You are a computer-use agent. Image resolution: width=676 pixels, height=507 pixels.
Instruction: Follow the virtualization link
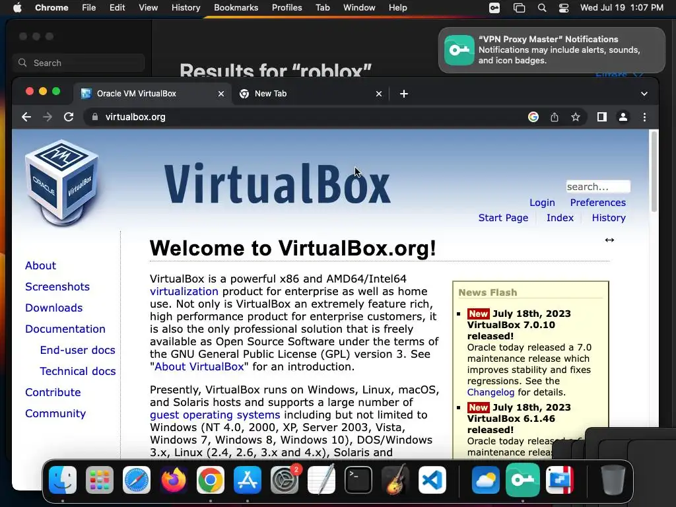point(184,291)
